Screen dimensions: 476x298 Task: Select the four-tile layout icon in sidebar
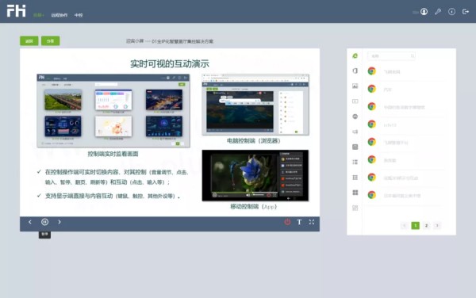click(x=355, y=193)
